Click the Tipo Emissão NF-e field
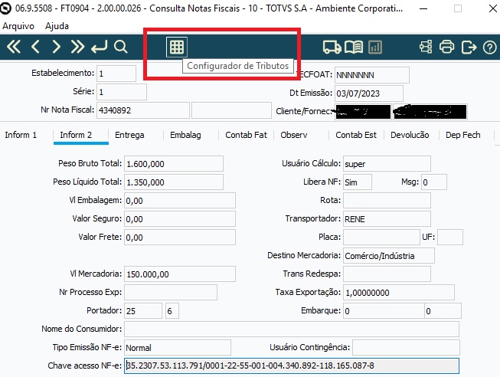 coord(178,347)
